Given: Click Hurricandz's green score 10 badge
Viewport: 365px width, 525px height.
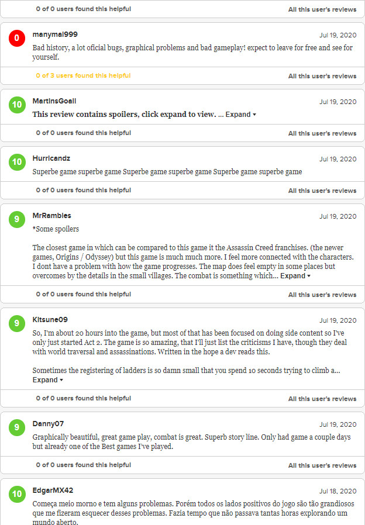Looking at the screenshot, I should tap(17, 162).
